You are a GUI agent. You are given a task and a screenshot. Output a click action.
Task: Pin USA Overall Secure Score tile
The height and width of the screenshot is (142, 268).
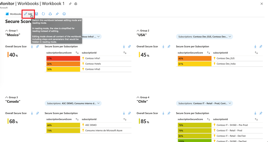(169, 46)
